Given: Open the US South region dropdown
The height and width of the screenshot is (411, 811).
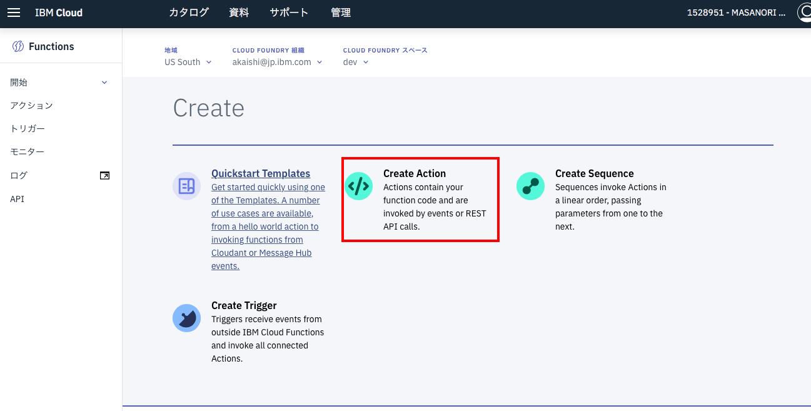Looking at the screenshot, I should click(x=188, y=62).
